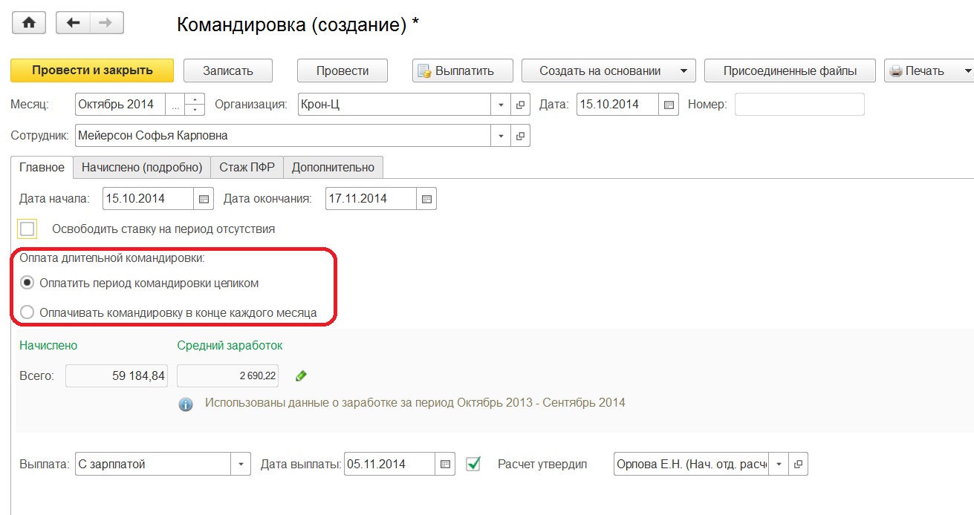Image resolution: width=974 pixels, height=515 pixels.
Task: Open employee record icon next to Мейерсон
Action: (521, 136)
